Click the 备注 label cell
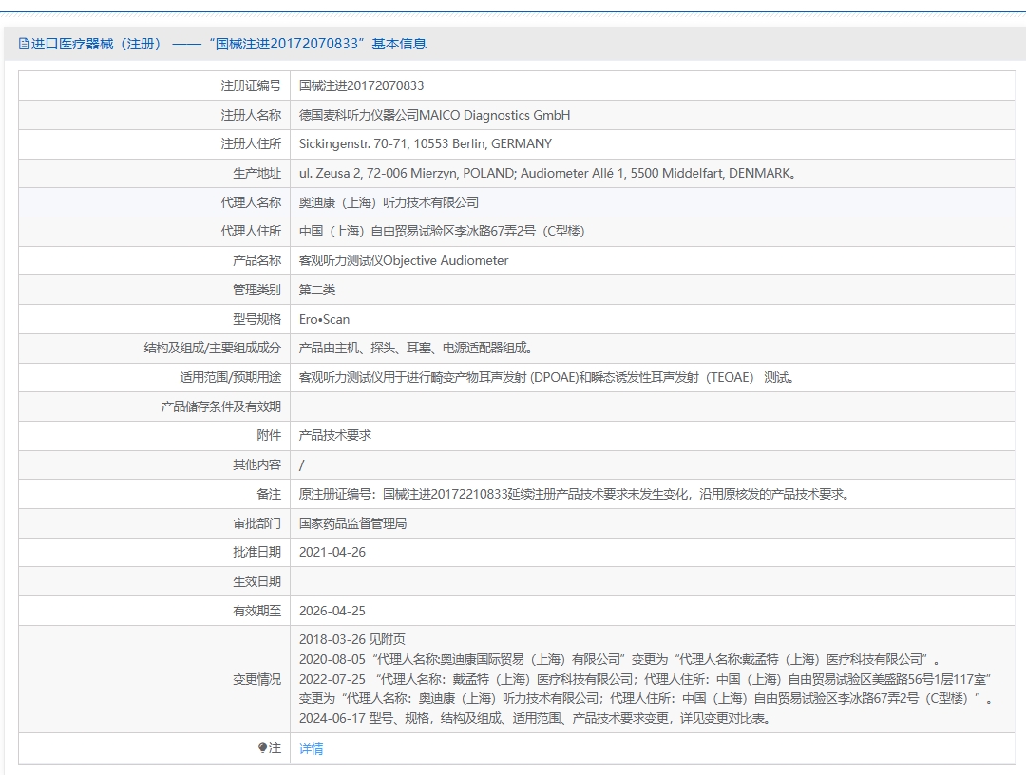Image resolution: width=1026 pixels, height=775 pixels. pyautogui.click(x=155, y=495)
